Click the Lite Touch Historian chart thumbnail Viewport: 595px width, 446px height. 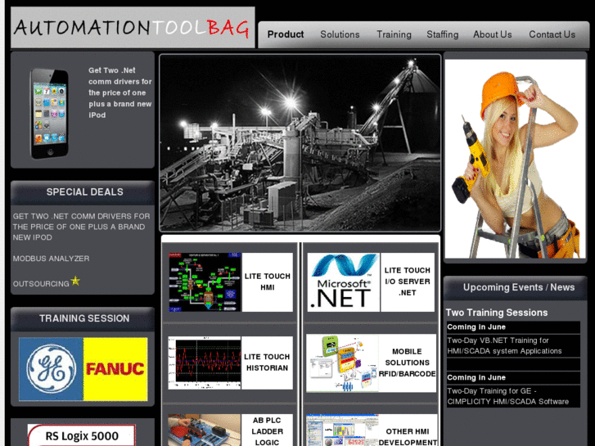click(205, 363)
